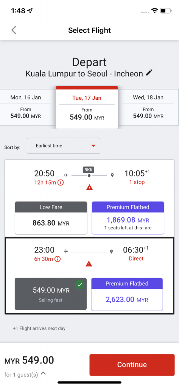Tap warning triangle on the 23:00 flight
The width and height of the screenshot is (179, 387).
tap(89, 264)
